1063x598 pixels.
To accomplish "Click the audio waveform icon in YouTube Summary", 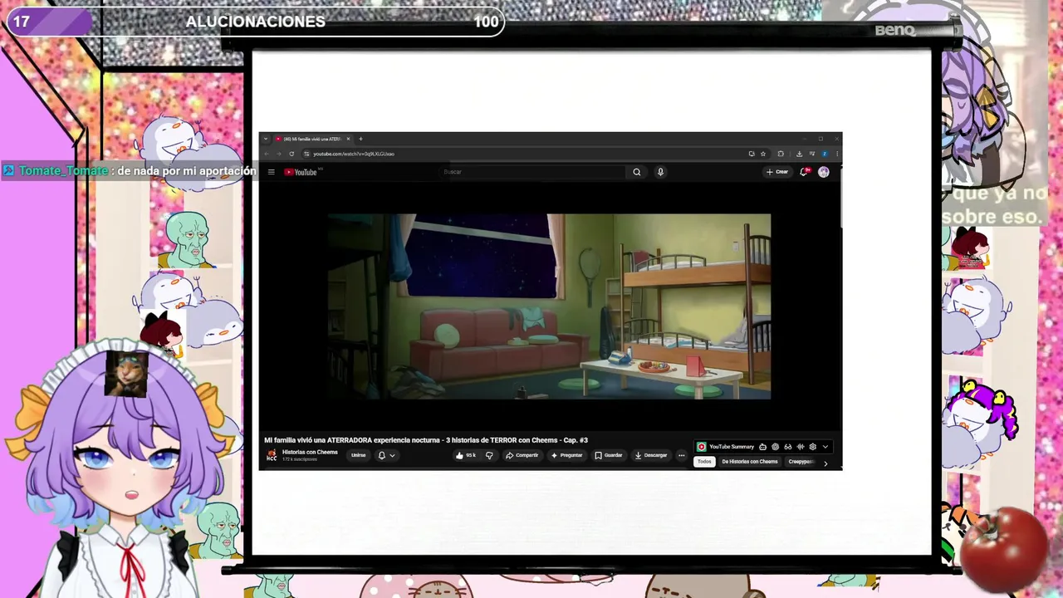I will (800, 447).
